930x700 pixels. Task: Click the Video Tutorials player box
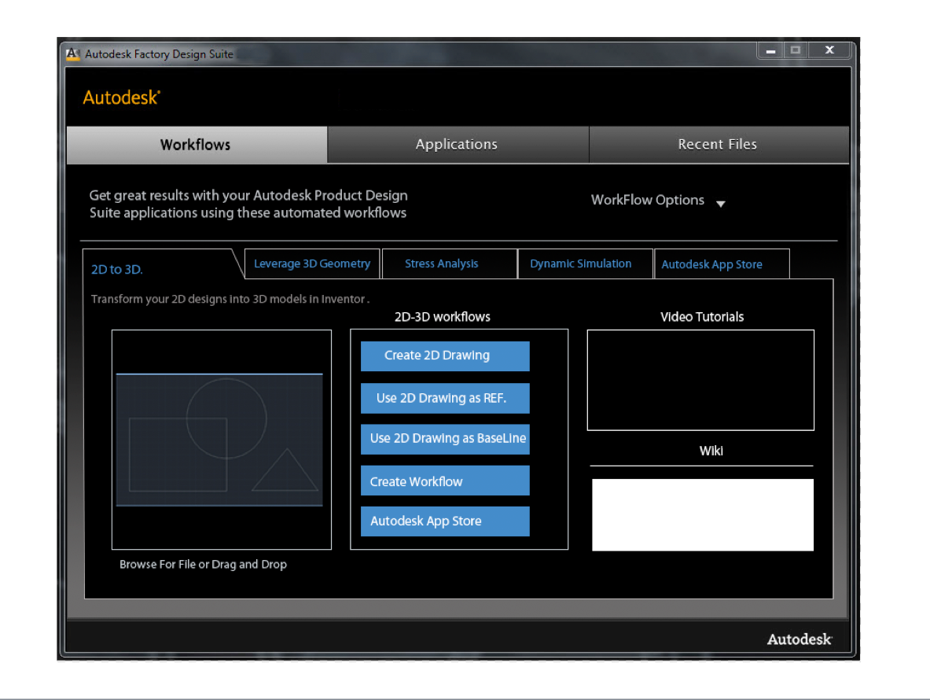click(700, 380)
